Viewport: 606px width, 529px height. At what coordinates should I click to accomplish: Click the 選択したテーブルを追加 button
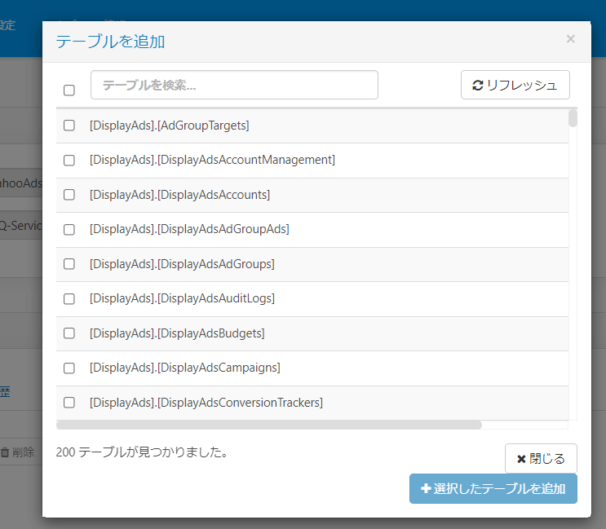[x=493, y=489]
